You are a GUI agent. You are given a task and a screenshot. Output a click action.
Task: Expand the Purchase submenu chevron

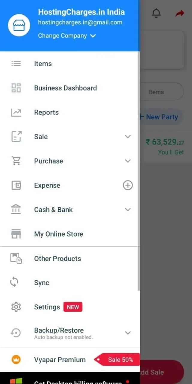point(128,161)
